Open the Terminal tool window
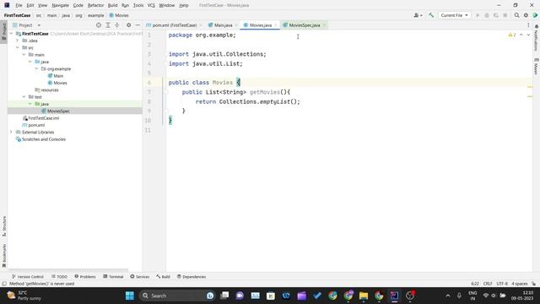This screenshot has height=304, width=540. [x=113, y=276]
